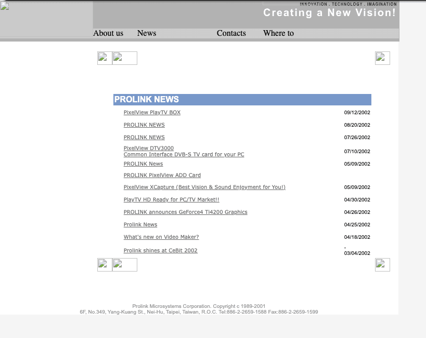The width and height of the screenshot is (426, 338).
Task: Open Common Interface DVB-S TV card link
Action: (x=184, y=154)
